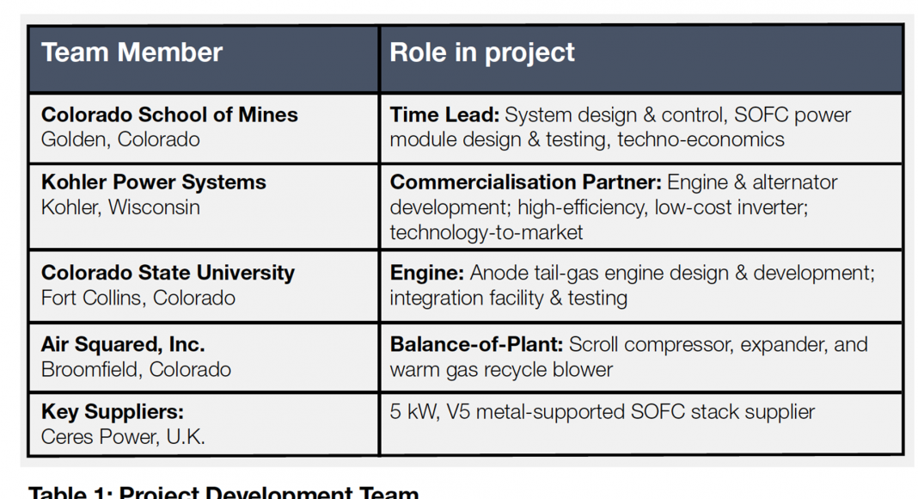Click the "Kohler Power Systems" team name

click(154, 182)
